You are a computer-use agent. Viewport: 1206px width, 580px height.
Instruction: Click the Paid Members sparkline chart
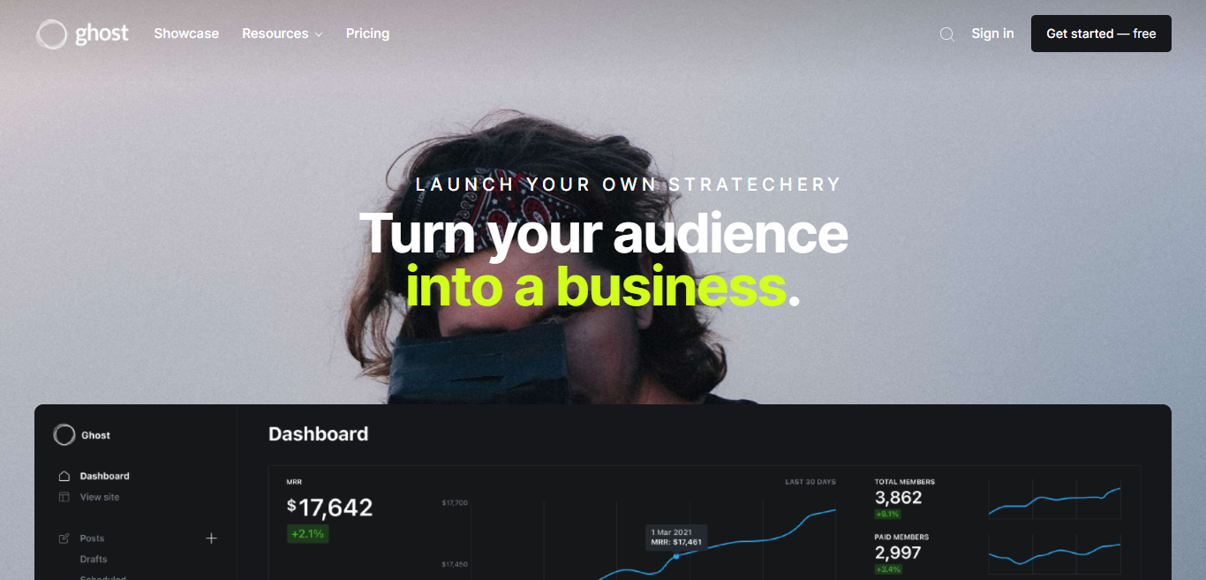(1054, 554)
